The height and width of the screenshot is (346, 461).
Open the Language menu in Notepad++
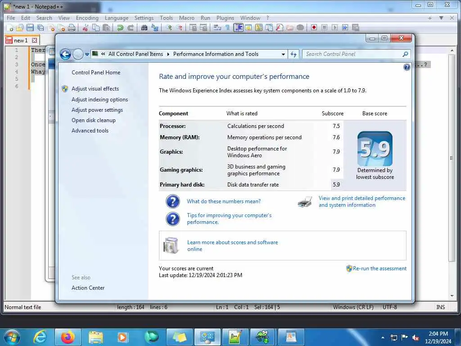click(117, 18)
